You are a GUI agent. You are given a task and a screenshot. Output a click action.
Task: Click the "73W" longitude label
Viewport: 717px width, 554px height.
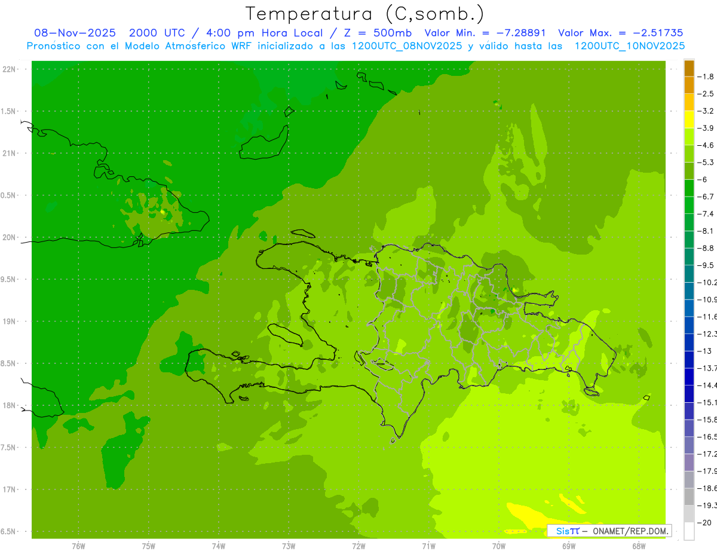289,546
